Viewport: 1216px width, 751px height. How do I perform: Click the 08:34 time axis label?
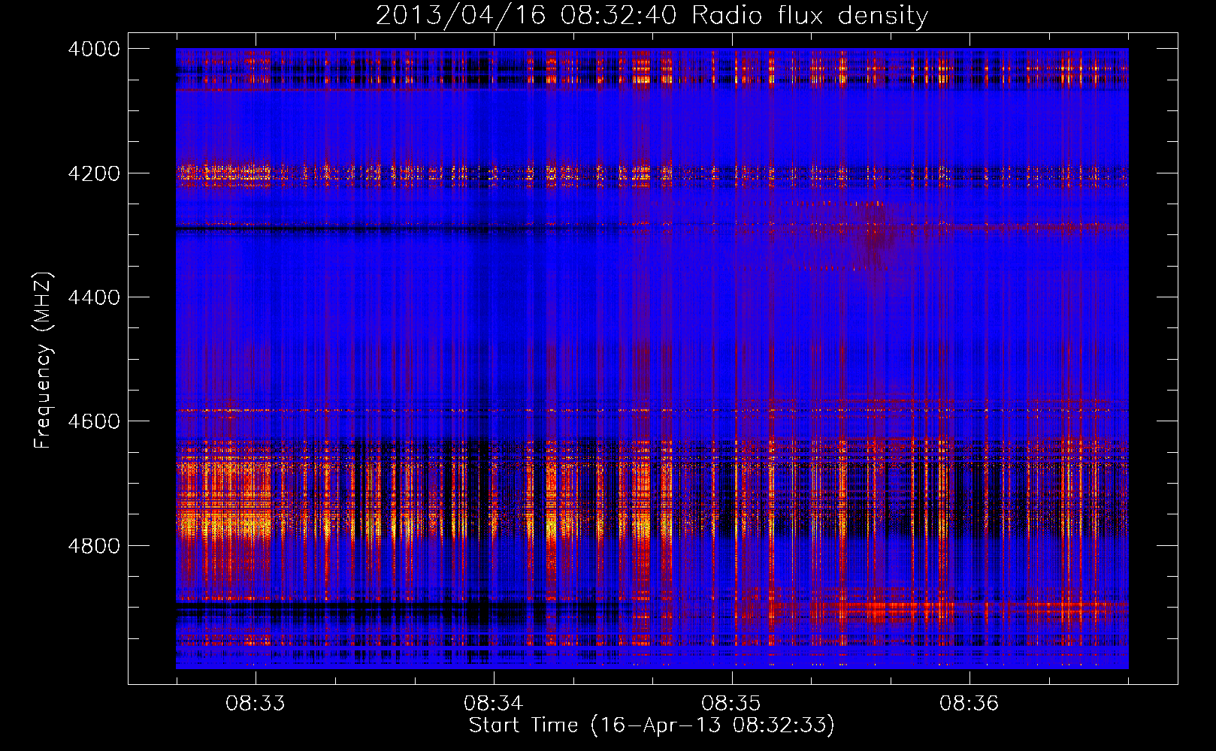pyautogui.click(x=493, y=703)
